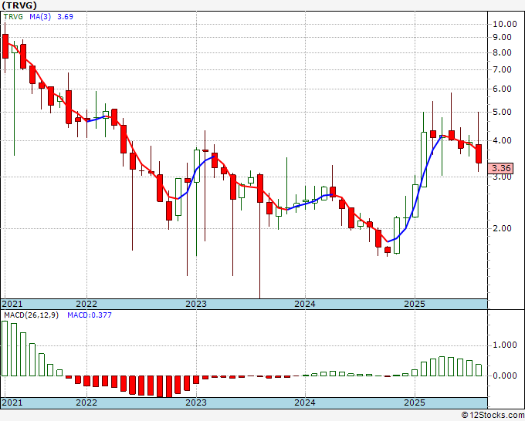
Task: Select 2023 on the MACD panel timeline
Action: pyautogui.click(x=196, y=402)
